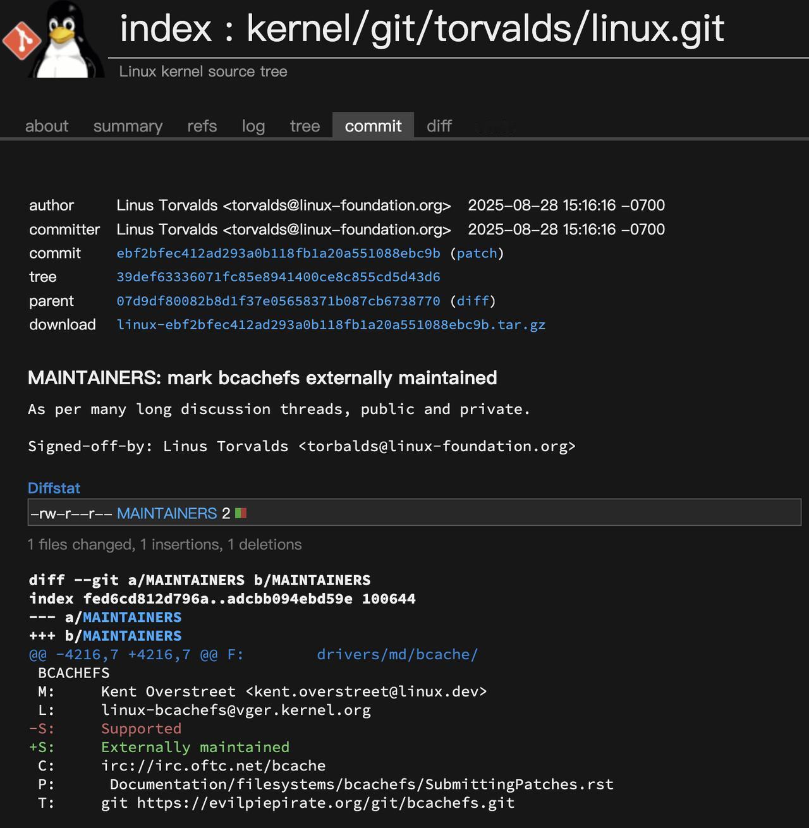Open parent commit 07d9df80082b8d1f37e05658371b087cb6738770
809x828 pixels.
pos(278,301)
